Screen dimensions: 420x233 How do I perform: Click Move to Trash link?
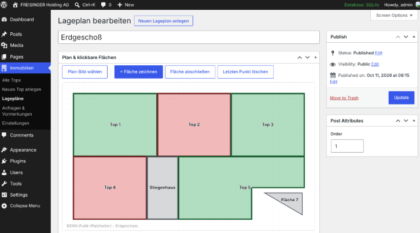344,98
